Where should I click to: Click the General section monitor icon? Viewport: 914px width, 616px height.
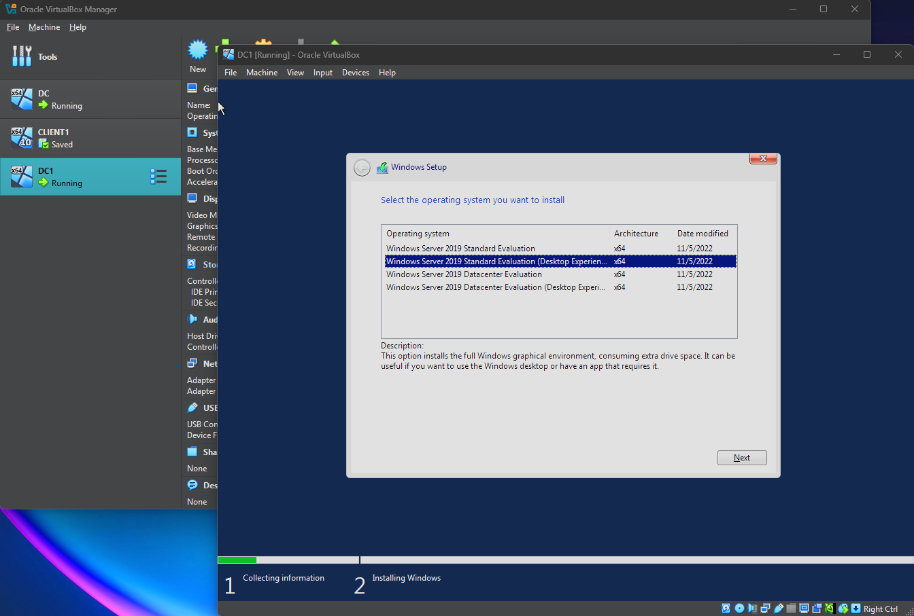tap(192, 88)
